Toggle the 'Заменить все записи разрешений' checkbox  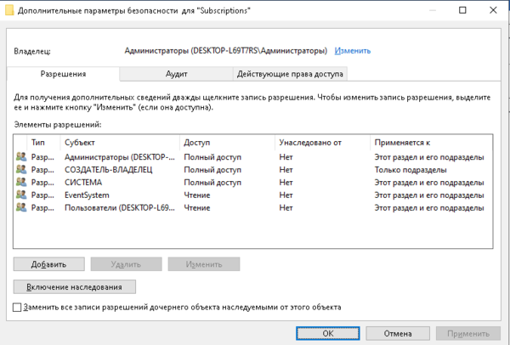(x=17, y=308)
